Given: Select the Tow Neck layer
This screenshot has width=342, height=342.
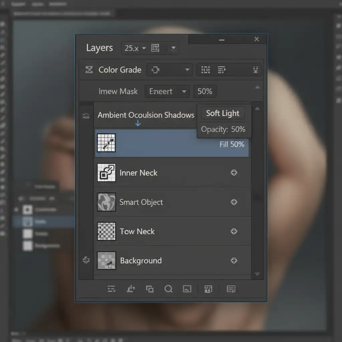Looking at the screenshot, I should pyautogui.click(x=137, y=231).
